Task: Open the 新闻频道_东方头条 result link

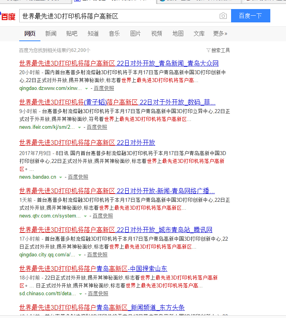Action: coord(102,307)
